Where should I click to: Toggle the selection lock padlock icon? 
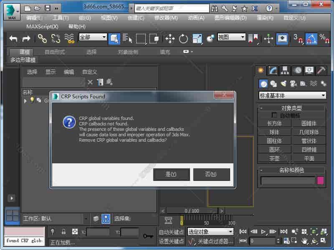pos(63,232)
